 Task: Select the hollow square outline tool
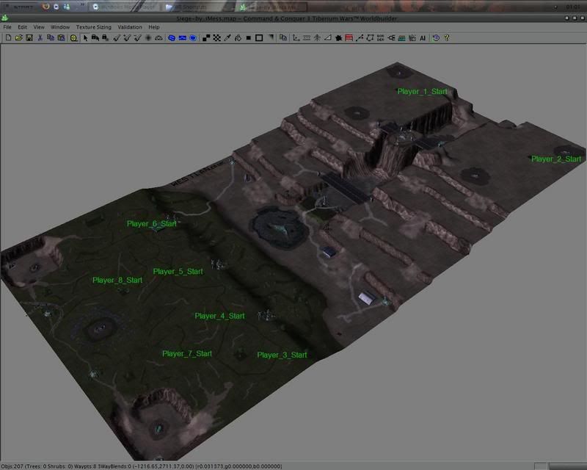pyautogui.click(x=259, y=38)
